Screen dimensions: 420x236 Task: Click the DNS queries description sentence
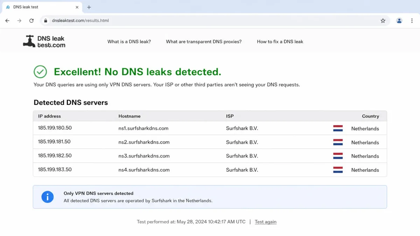click(x=167, y=85)
